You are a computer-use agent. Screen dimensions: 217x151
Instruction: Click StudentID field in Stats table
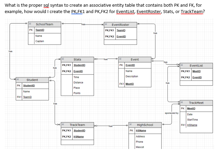(79, 65)
